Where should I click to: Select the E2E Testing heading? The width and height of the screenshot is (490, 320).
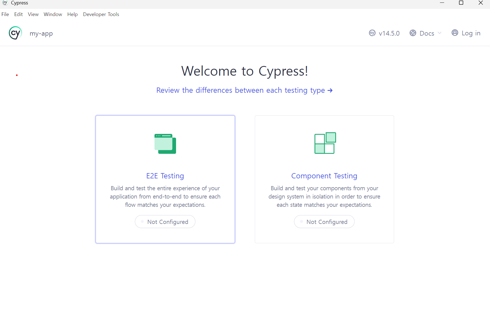pos(165,176)
